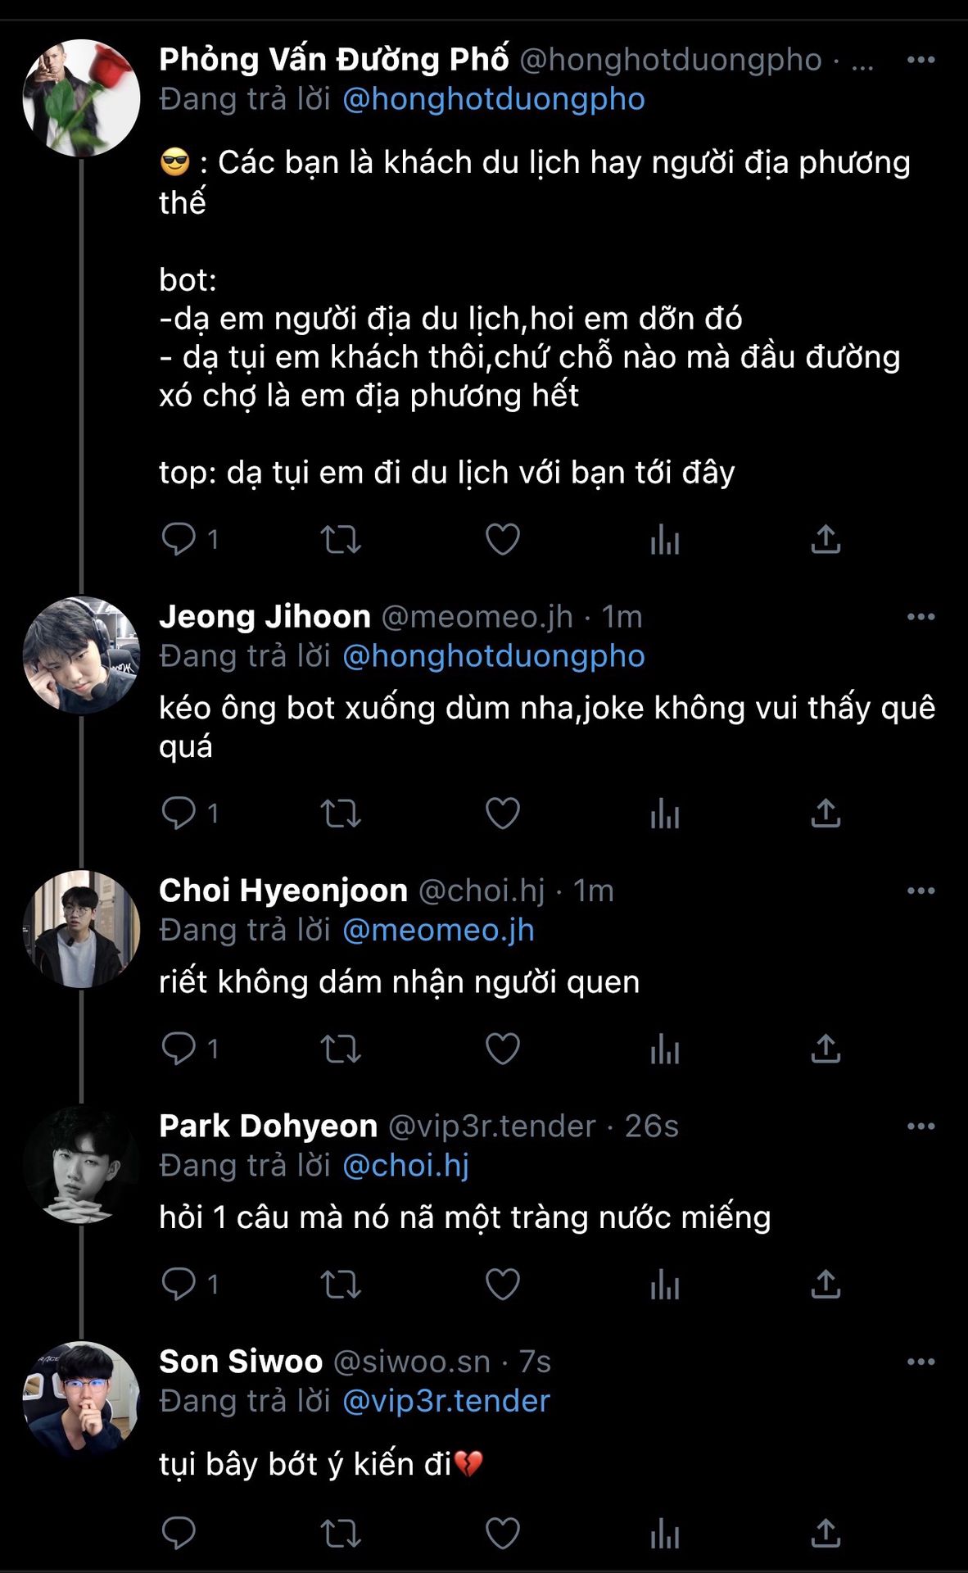Open the @vip3r.tender mention link
968x1573 pixels.
(446, 1401)
